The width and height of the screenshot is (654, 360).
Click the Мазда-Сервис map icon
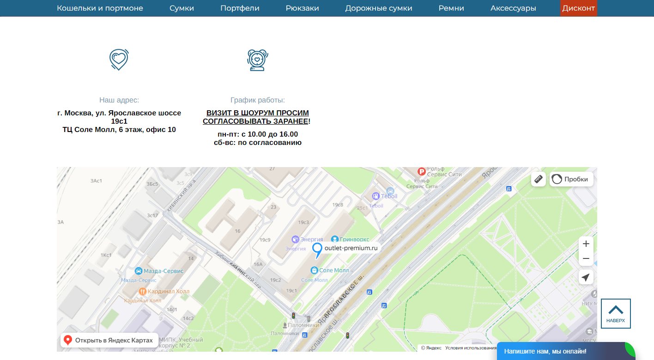pos(138,270)
